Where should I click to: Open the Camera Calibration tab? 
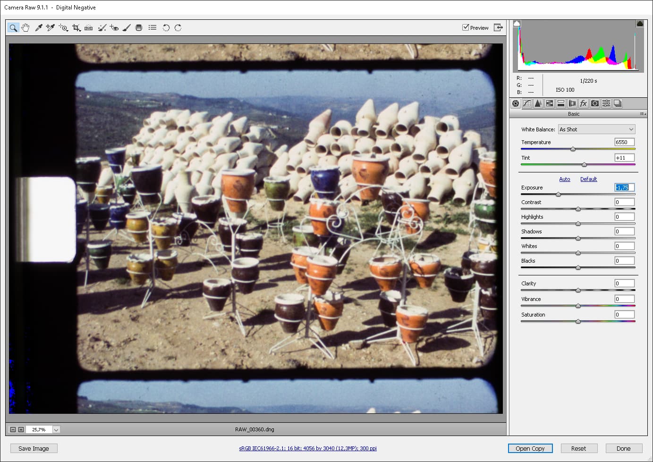[x=595, y=103]
